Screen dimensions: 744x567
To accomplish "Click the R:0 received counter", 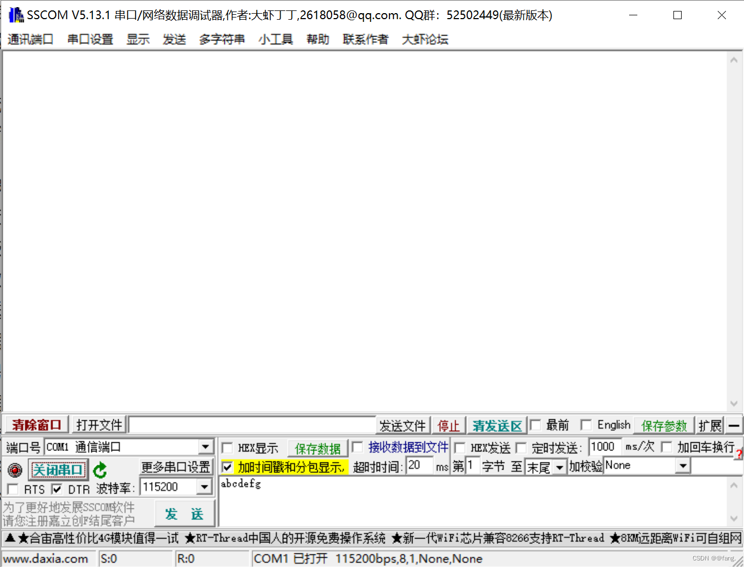I will 186,559.
